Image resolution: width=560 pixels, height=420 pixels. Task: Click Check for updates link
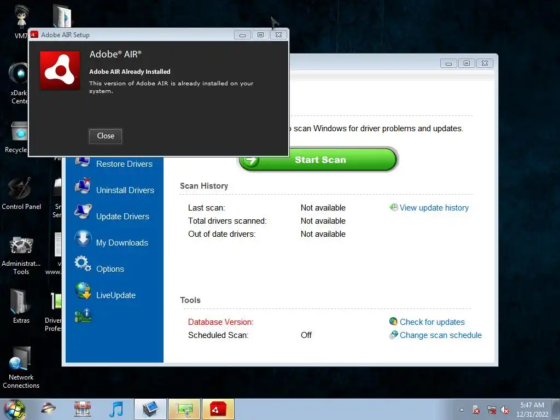432,322
